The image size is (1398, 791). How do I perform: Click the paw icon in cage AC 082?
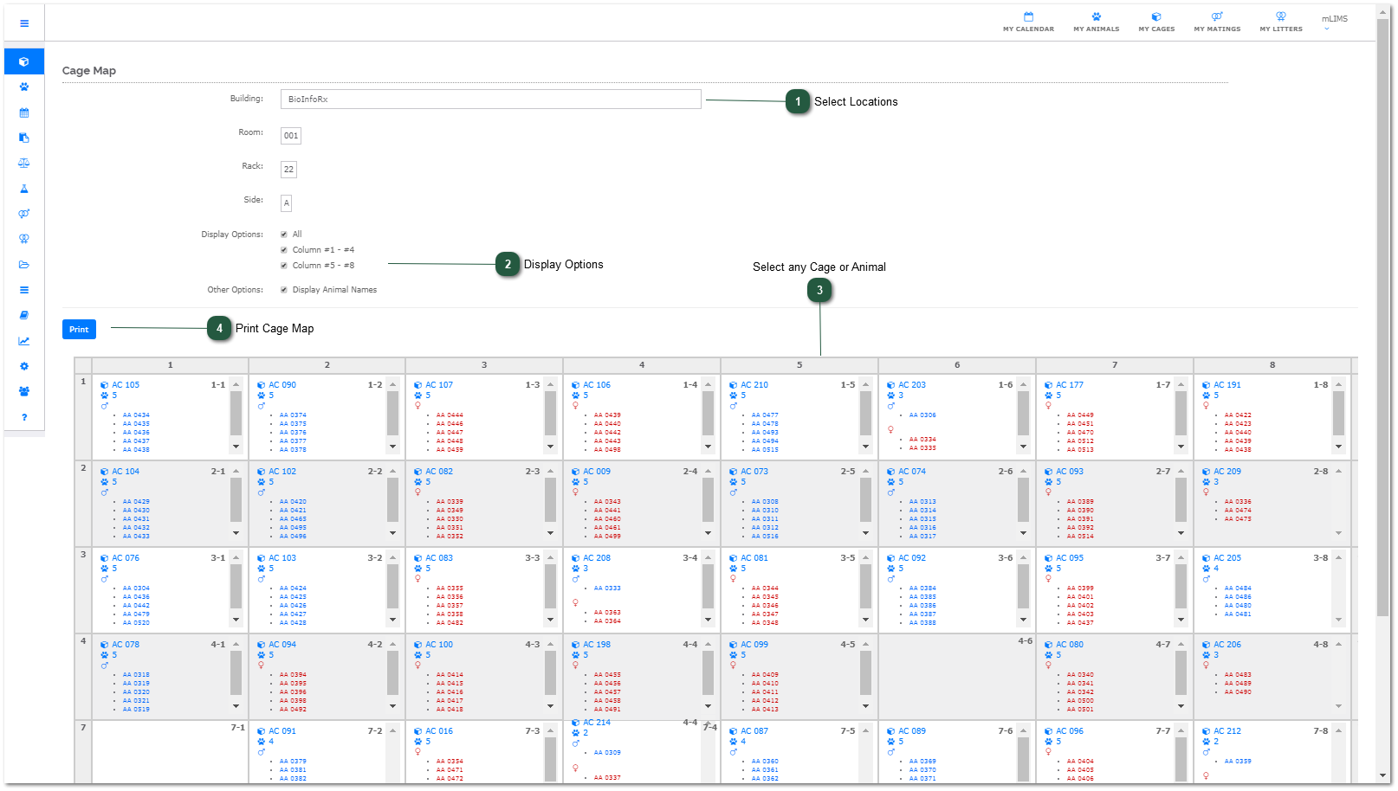(418, 482)
